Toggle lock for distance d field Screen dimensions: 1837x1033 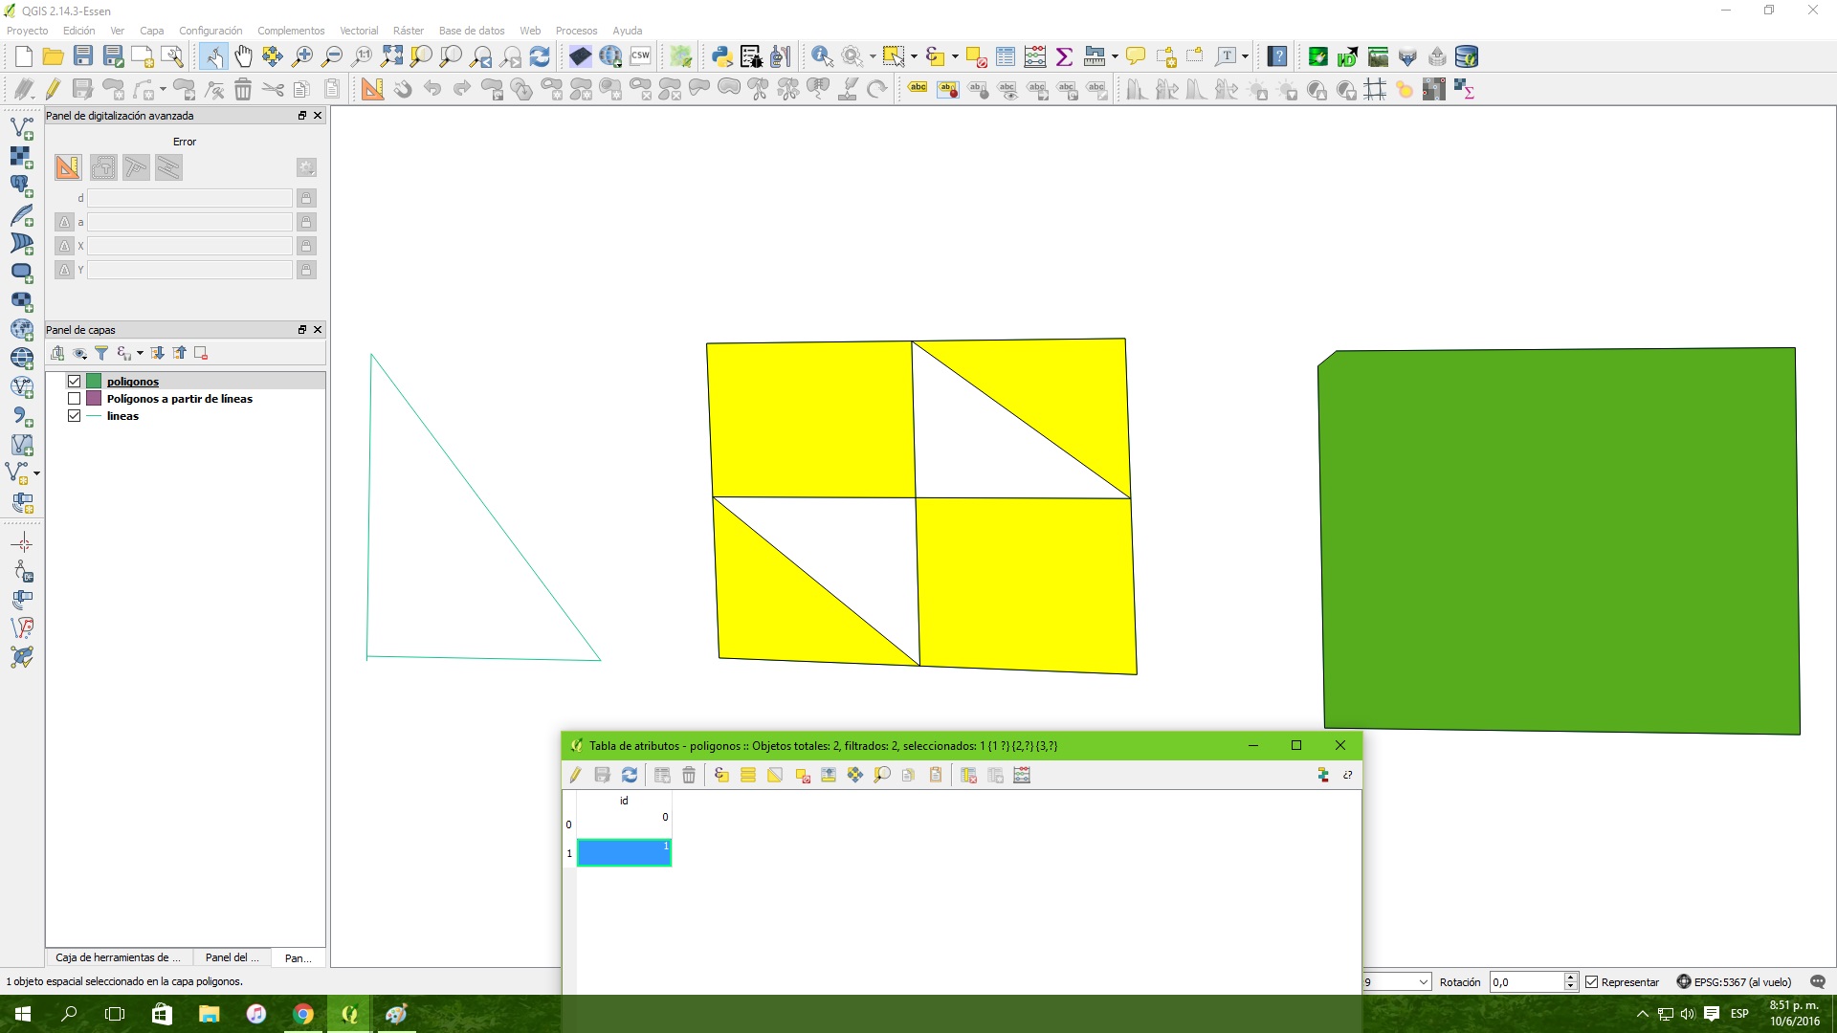pos(306,198)
